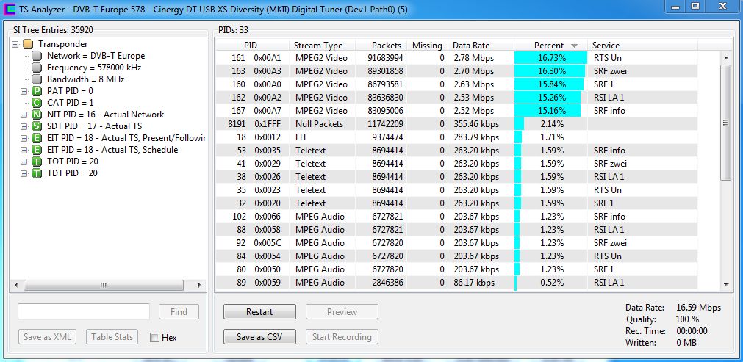The width and height of the screenshot is (743, 362).
Task: Click the green P icon for PAT
Action: coord(36,91)
